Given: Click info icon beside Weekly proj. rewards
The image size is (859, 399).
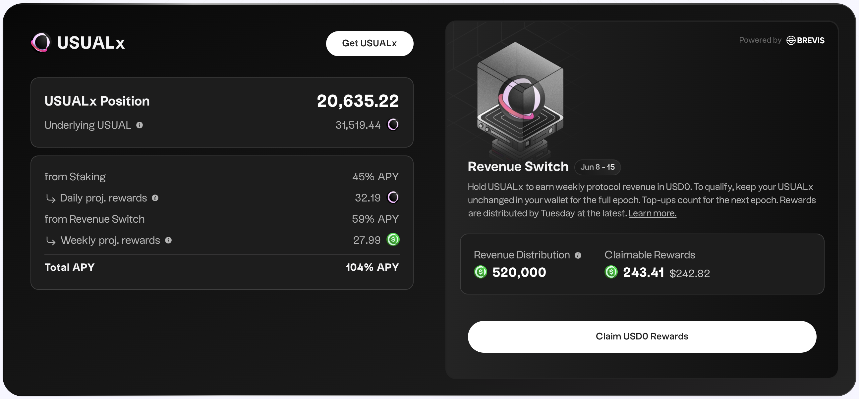Looking at the screenshot, I should pyautogui.click(x=168, y=240).
